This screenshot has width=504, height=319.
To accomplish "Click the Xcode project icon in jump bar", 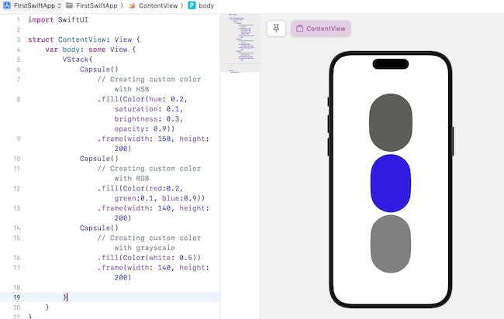I will click(6, 5).
